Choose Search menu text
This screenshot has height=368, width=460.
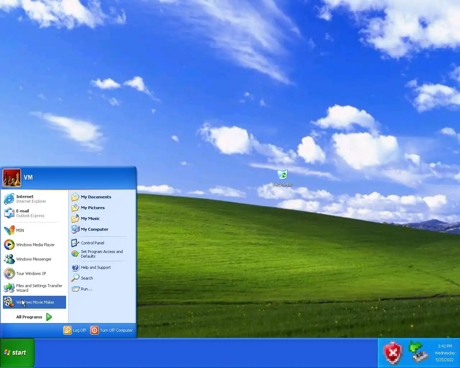click(87, 278)
